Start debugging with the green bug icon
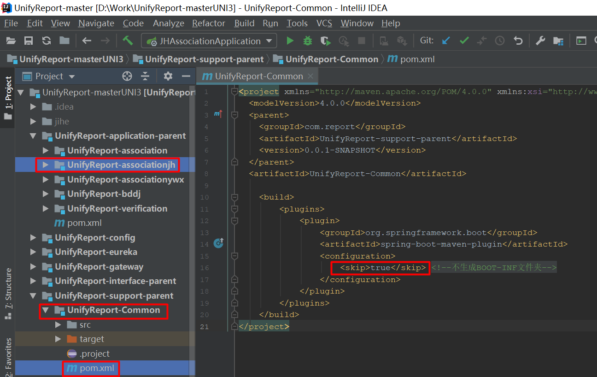This screenshot has height=377, width=597. coord(308,41)
